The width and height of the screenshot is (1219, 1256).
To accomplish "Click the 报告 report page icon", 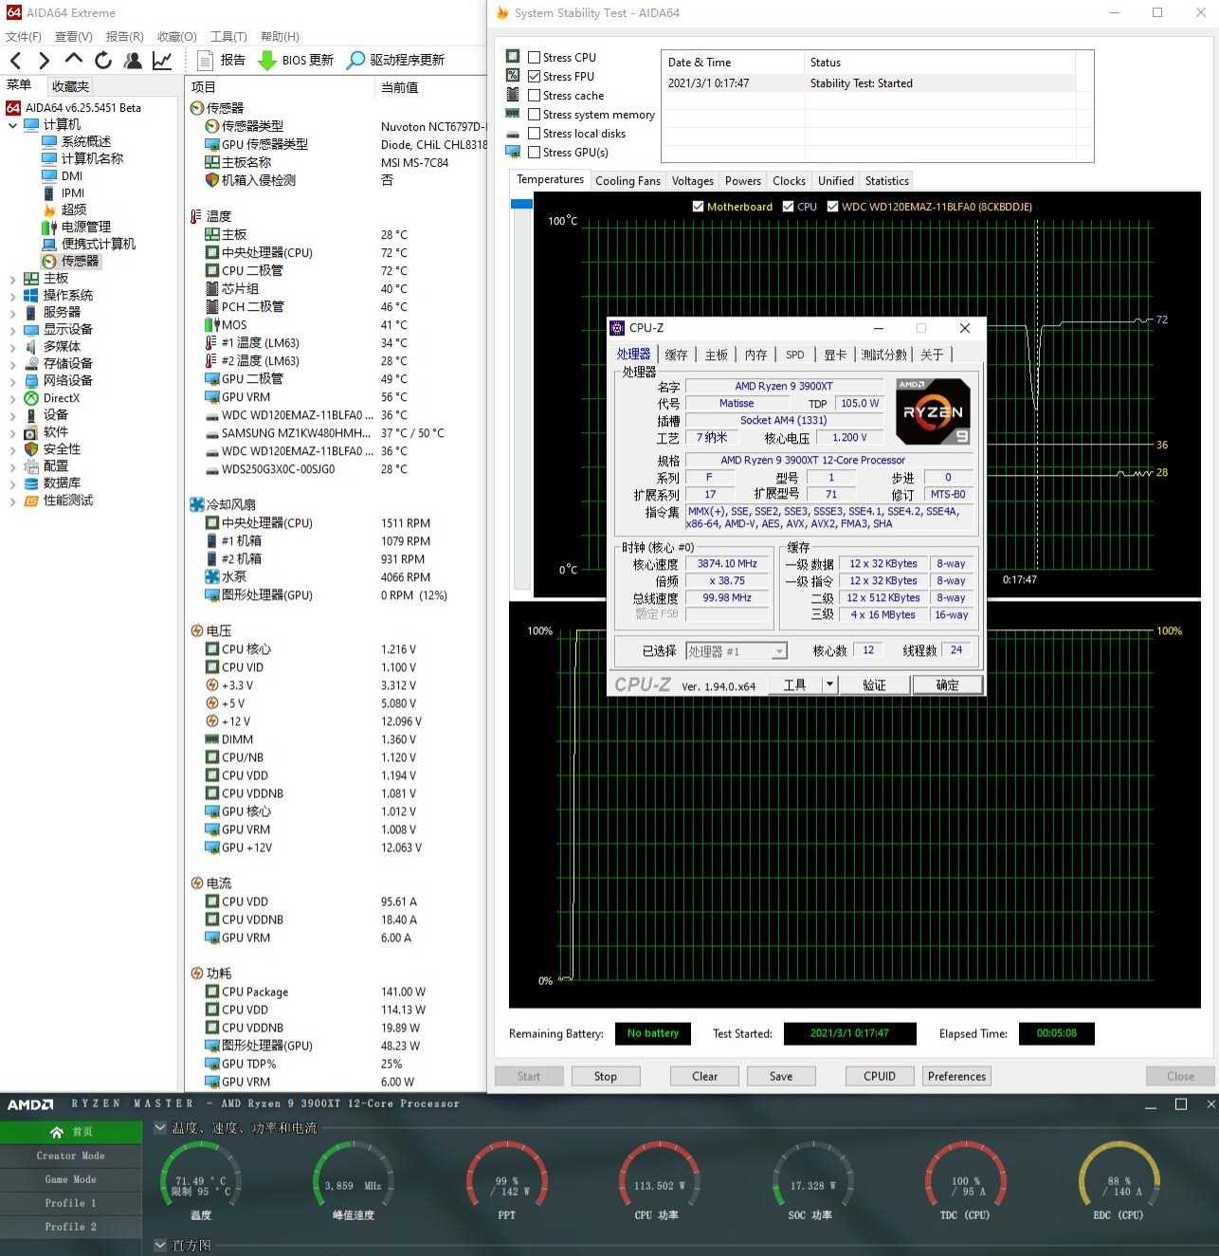I will pyautogui.click(x=205, y=61).
